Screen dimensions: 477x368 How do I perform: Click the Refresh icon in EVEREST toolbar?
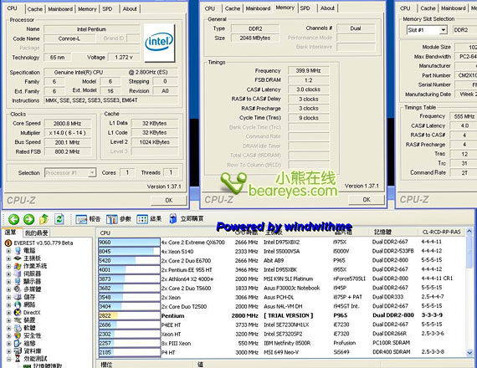tap(59, 219)
